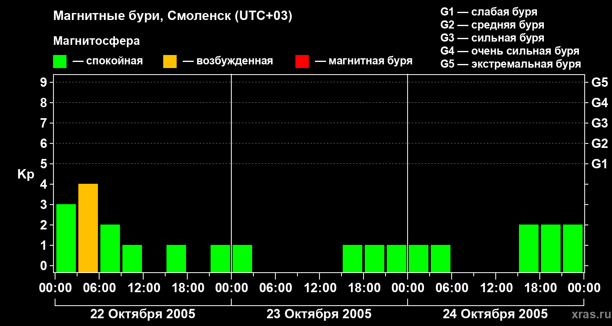Click the '18:00' tick label for 24 October
The height and width of the screenshot is (326, 612).
(x=540, y=288)
